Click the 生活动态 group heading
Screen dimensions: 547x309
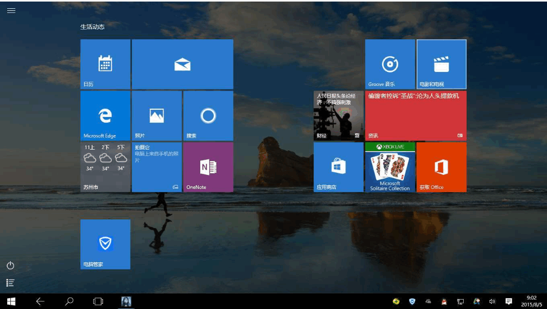[93, 27]
